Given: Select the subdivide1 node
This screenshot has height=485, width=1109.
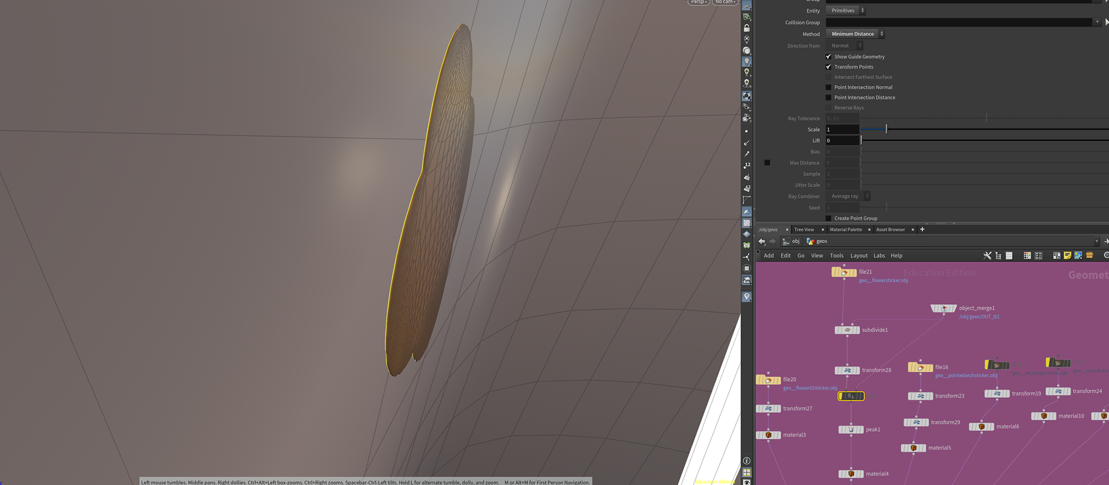Looking at the screenshot, I should point(847,330).
